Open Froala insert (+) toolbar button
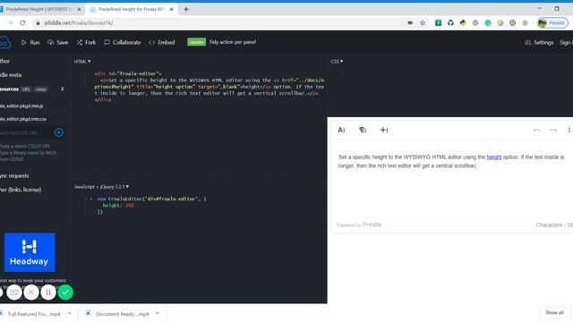 click(x=384, y=130)
